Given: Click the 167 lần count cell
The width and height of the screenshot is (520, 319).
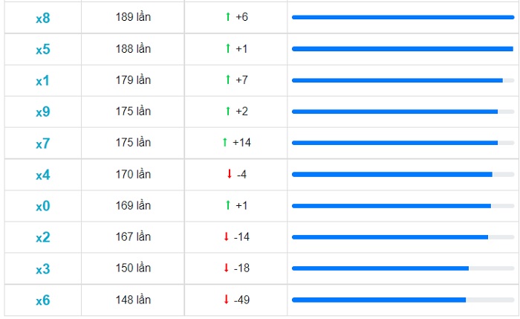Looking at the screenshot, I should (133, 236).
